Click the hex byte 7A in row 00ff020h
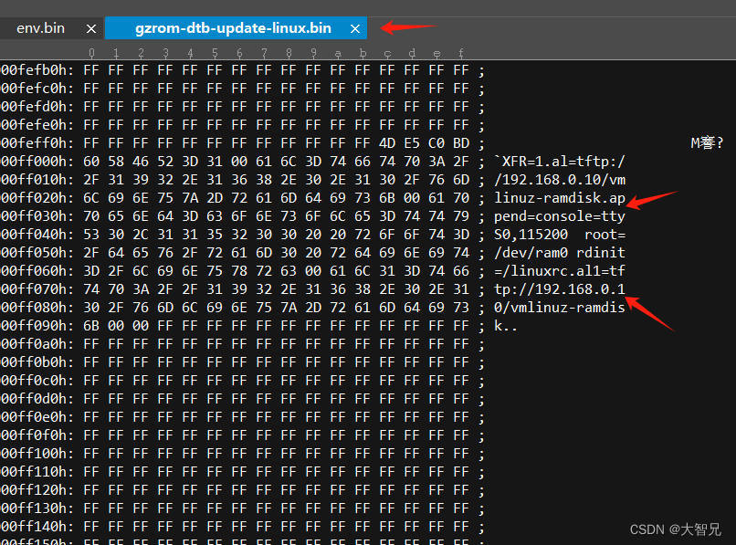The image size is (736, 545). [189, 197]
